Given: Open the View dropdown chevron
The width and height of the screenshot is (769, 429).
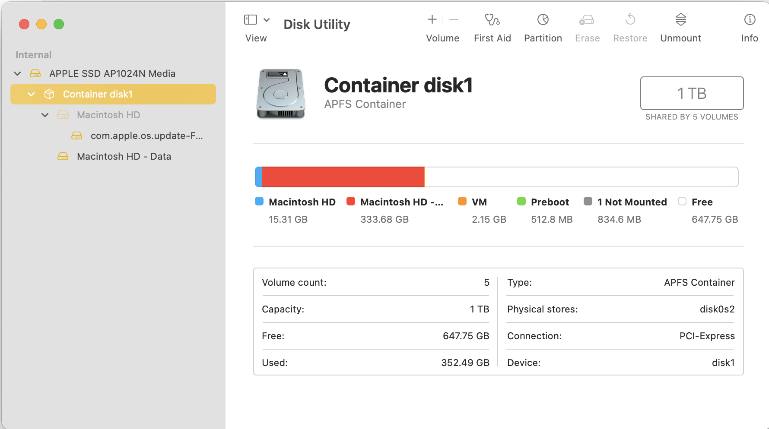Looking at the screenshot, I should [267, 20].
